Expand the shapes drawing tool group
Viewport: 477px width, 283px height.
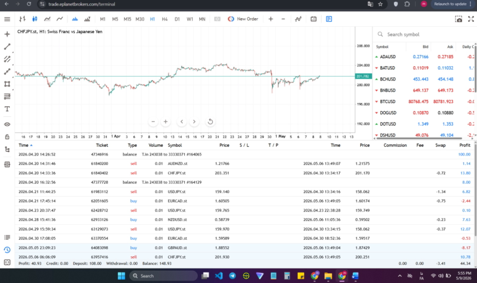click(x=7, y=84)
